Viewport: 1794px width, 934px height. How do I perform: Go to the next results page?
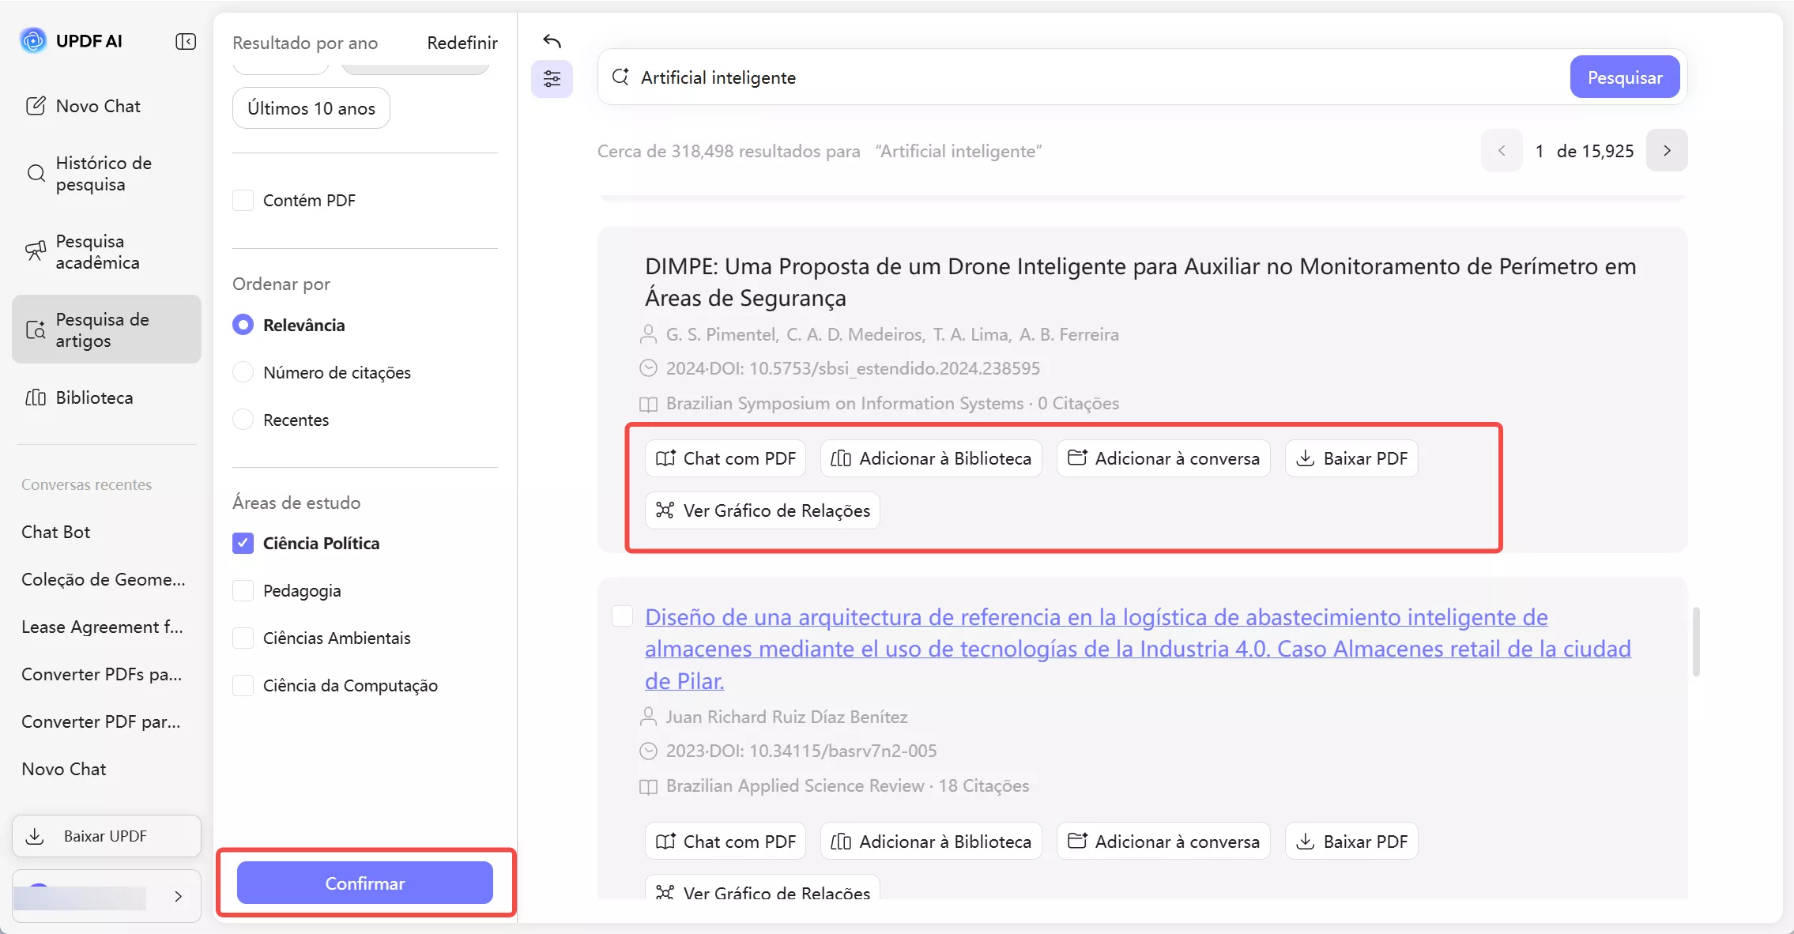pyautogui.click(x=1668, y=150)
